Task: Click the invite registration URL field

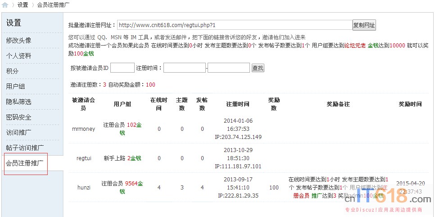Action: pyautogui.click(x=234, y=25)
